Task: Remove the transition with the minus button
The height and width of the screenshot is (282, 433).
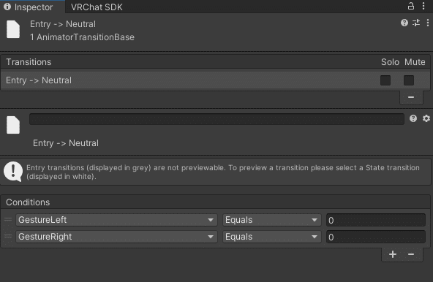Action: [x=411, y=97]
